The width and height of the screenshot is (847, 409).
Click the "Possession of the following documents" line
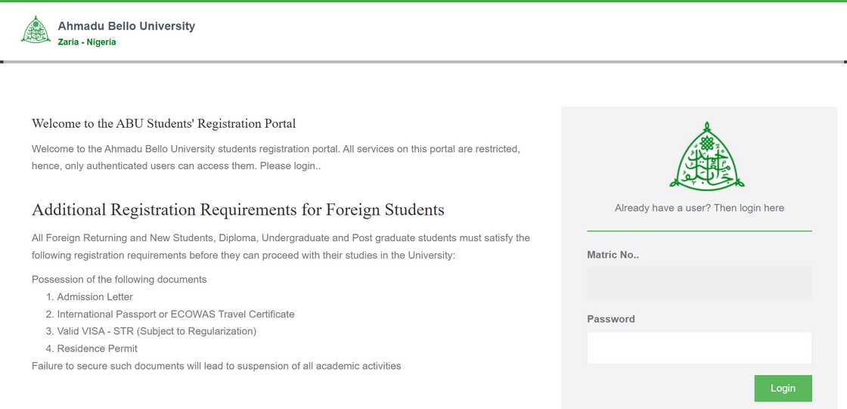click(119, 280)
